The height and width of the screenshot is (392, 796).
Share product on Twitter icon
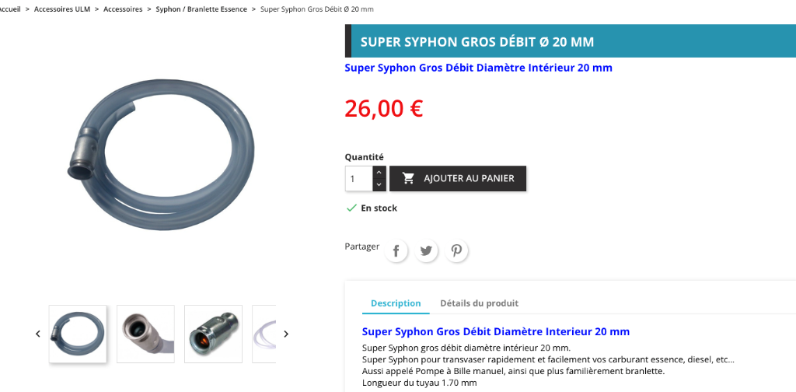coord(426,251)
